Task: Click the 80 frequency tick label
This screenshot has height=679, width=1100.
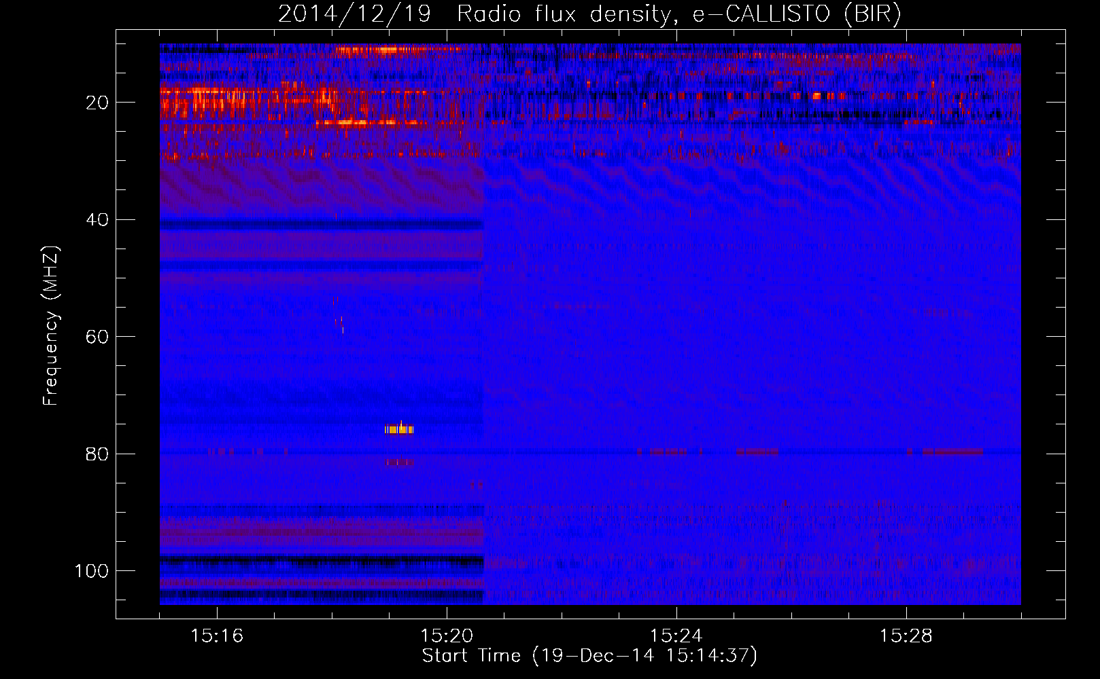Action: point(98,454)
